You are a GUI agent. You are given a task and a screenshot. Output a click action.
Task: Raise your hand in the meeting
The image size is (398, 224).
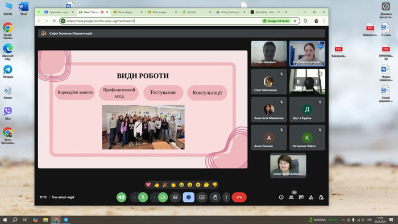pos(215,197)
